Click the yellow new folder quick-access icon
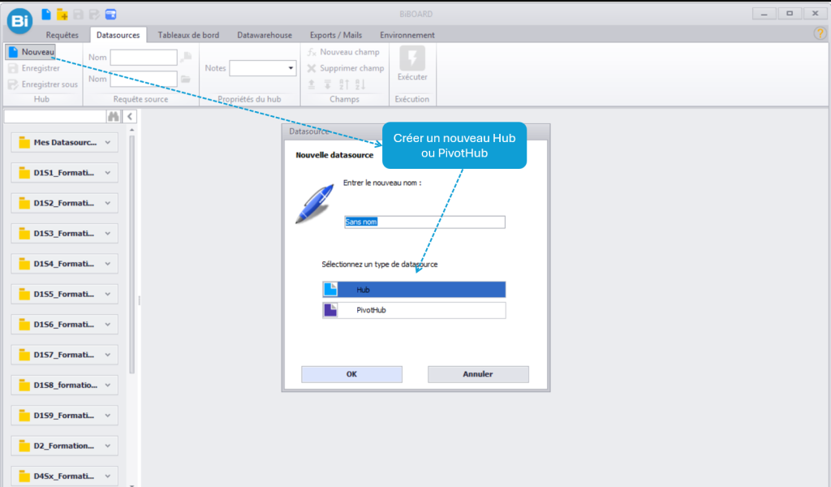The width and height of the screenshot is (831, 487). pyautogui.click(x=62, y=15)
